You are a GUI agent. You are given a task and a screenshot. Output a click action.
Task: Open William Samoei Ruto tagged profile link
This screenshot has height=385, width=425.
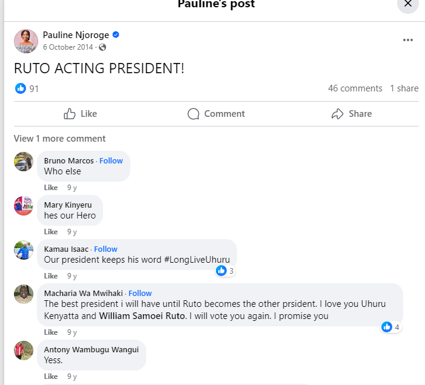tap(143, 315)
